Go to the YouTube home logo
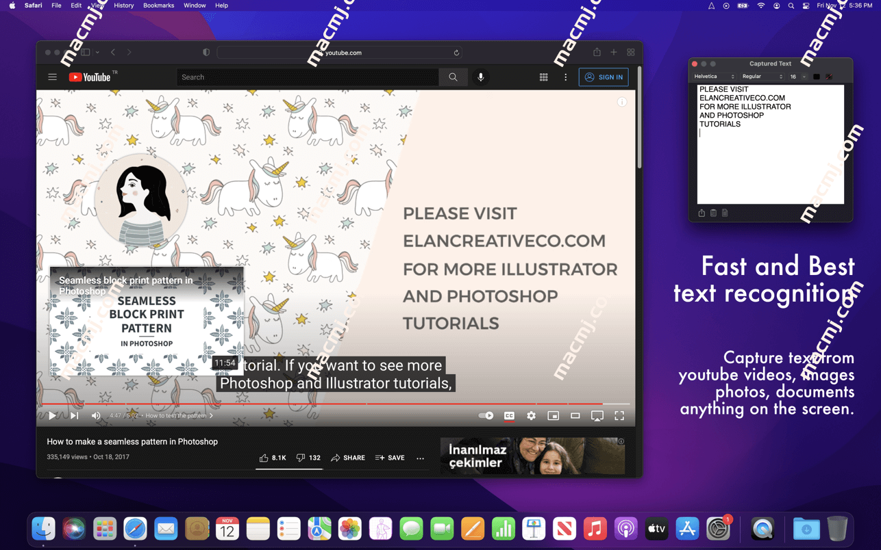This screenshot has width=881, height=550. point(90,77)
